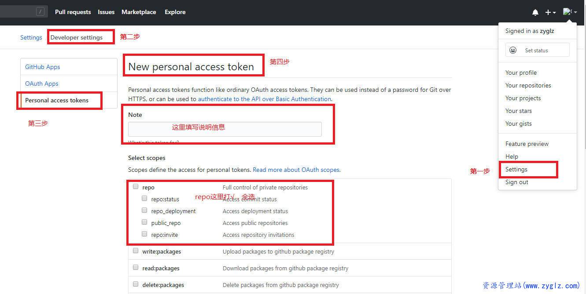Open Explore in top navigation
Viewport: 586px width, 294px height.
[175, 12]
